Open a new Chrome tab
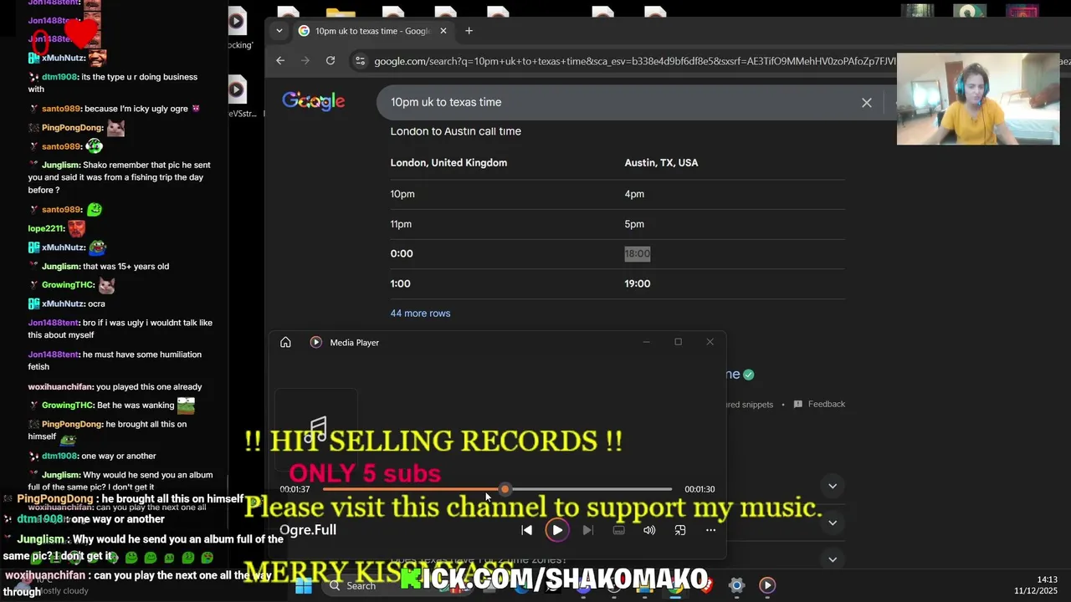 point(469,31)
